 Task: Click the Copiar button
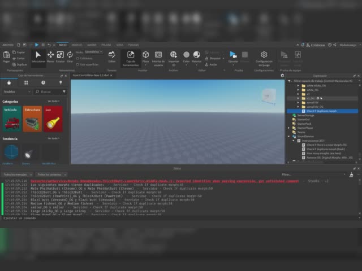(x=19, y=53)
